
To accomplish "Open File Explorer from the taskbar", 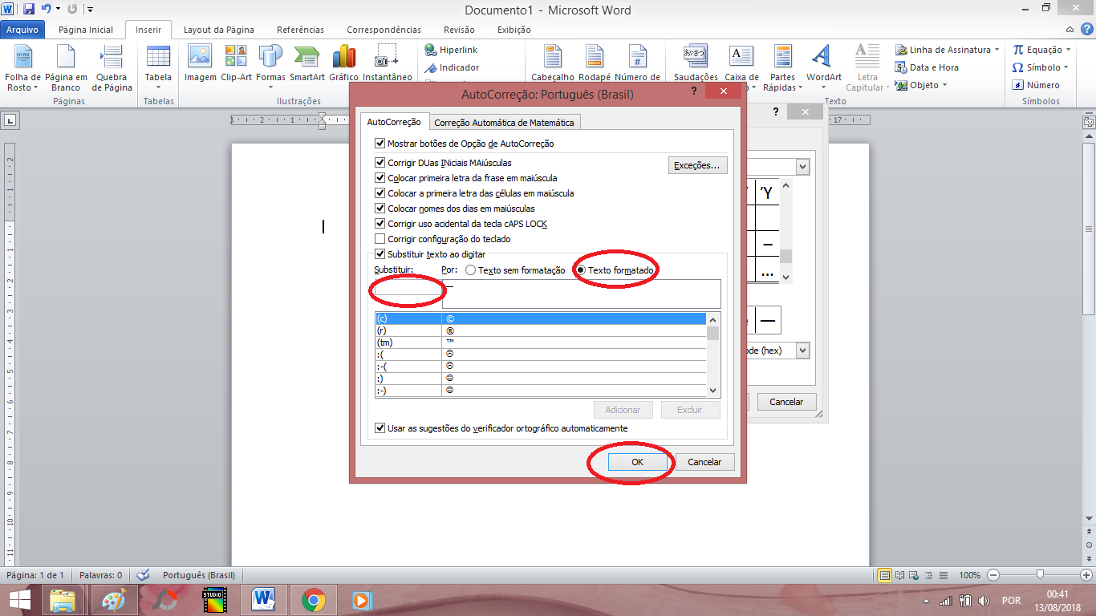I will pos(63,599).
